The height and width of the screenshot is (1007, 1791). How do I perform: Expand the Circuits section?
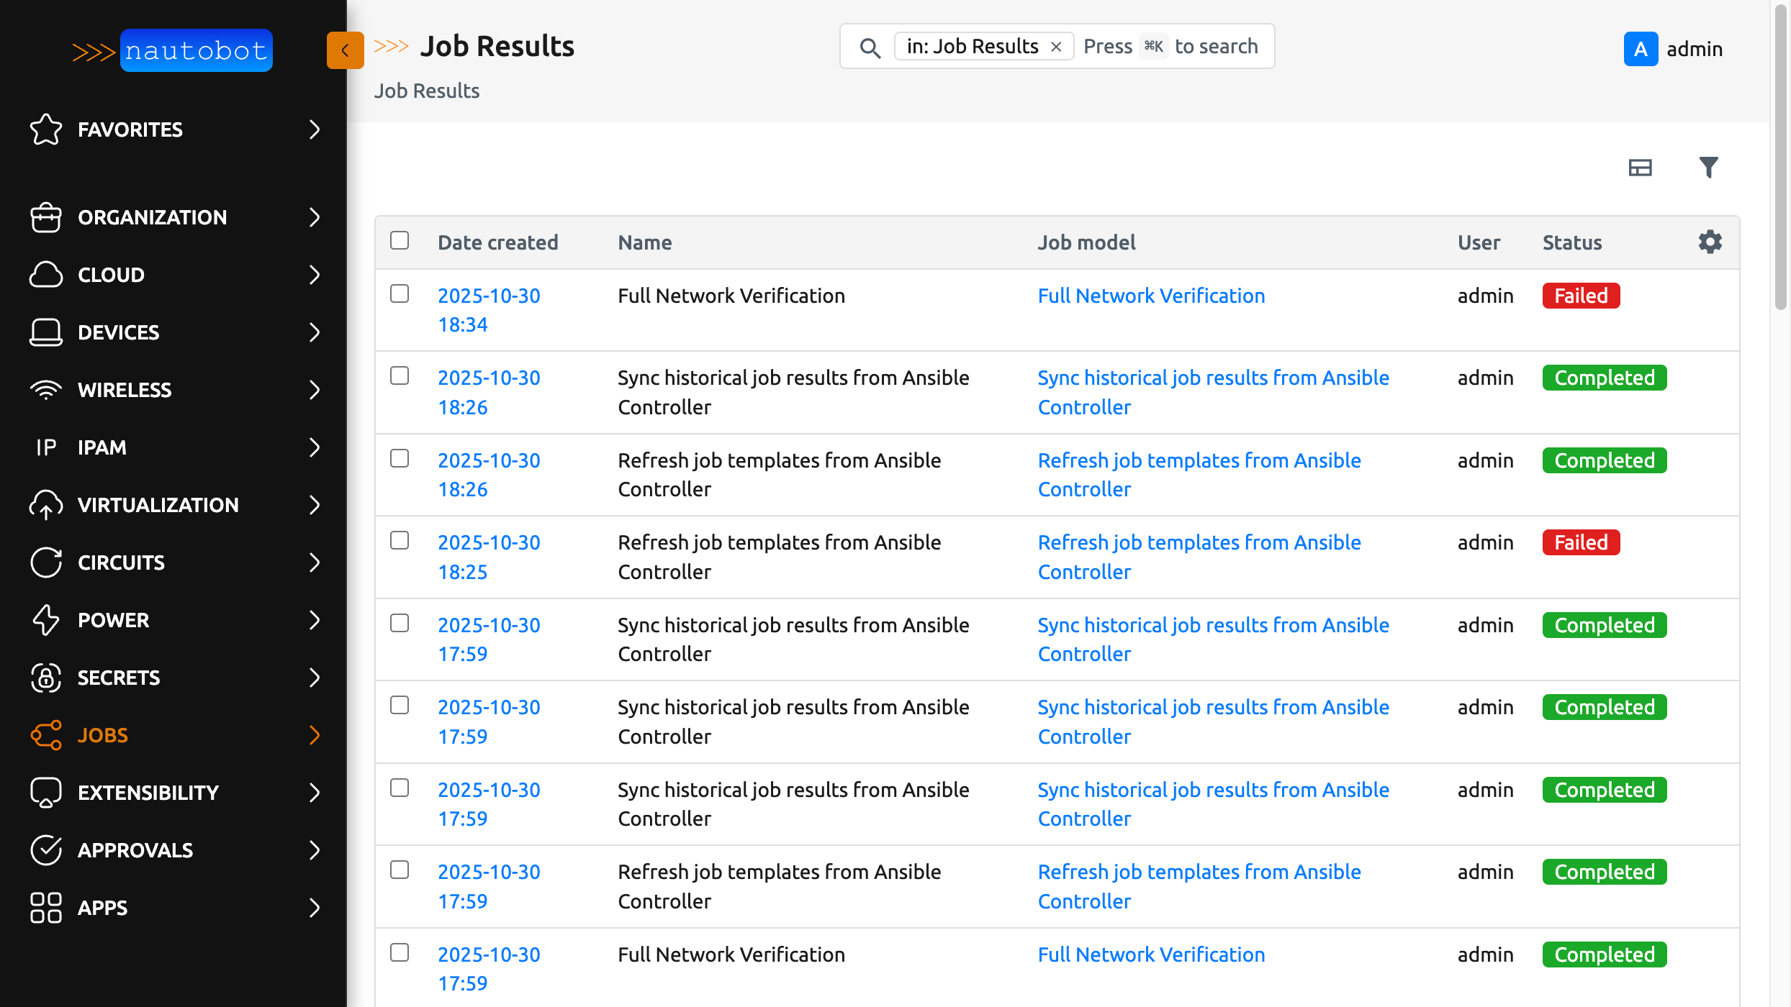(315, 562)
